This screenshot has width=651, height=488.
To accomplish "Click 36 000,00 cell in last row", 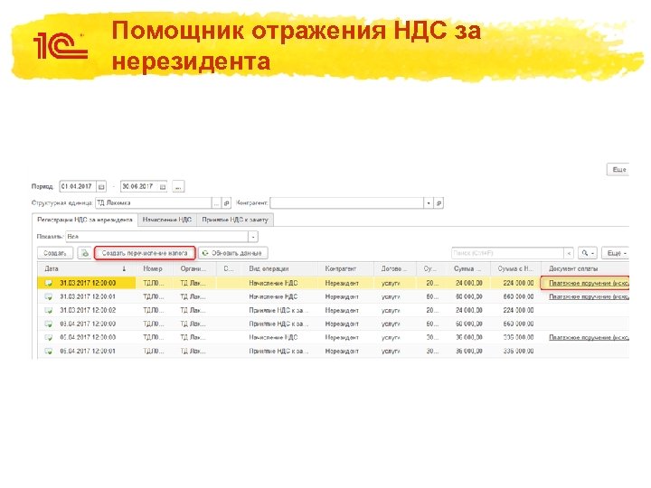I will click(468, 351).
